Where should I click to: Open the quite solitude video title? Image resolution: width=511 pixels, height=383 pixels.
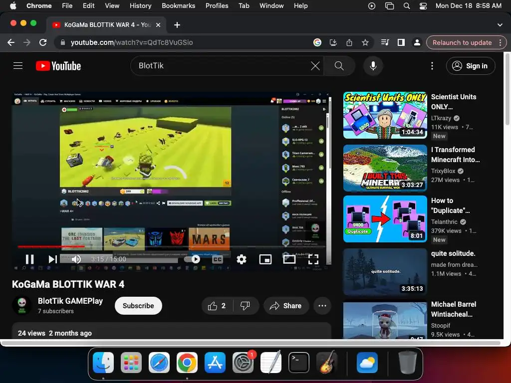point(453,253)
